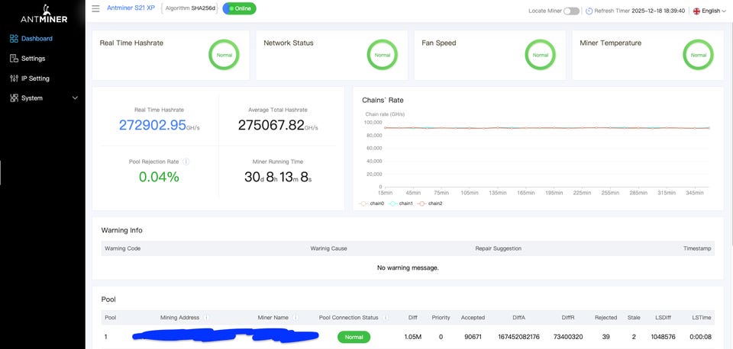Toggle chain2 series in chart legend

(x=430, y=203)
